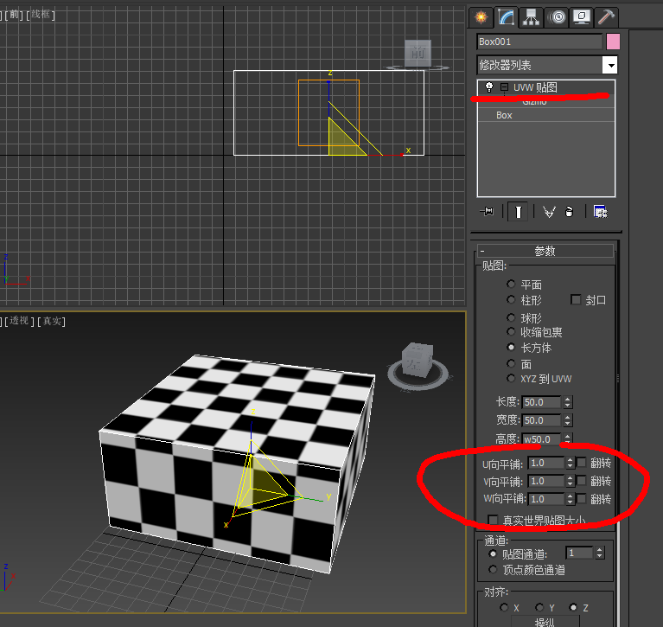
Task: Click the Box001 object name field
Action: click(x=539, y=42)
